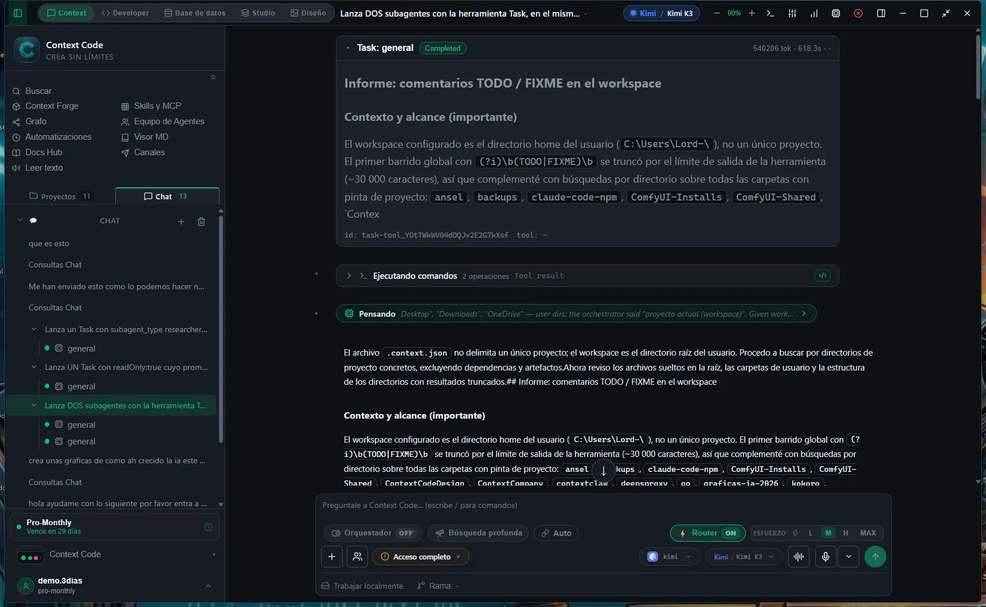Open the kimi provider dropdown
The height and width of the screenshot is (607, 986).
pyautogui.click(x=669, y=557)
